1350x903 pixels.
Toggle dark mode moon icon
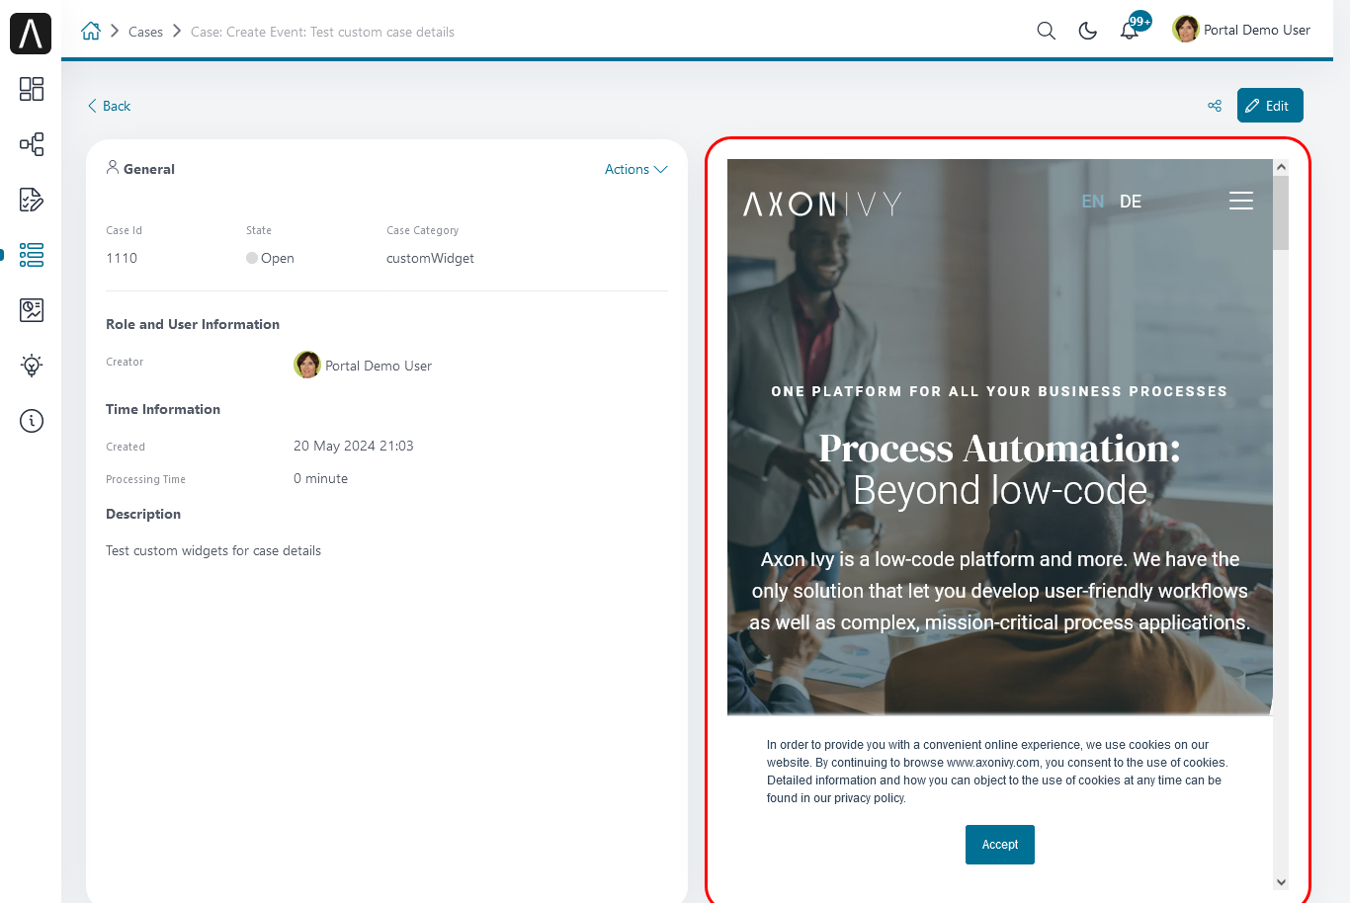point(1088,31)
